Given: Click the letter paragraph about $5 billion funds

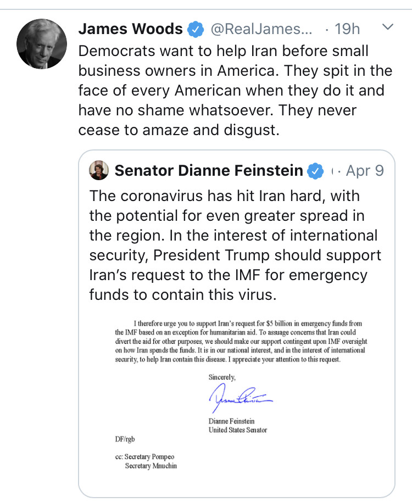Looking at the screenshot, I should click(240, 342).
